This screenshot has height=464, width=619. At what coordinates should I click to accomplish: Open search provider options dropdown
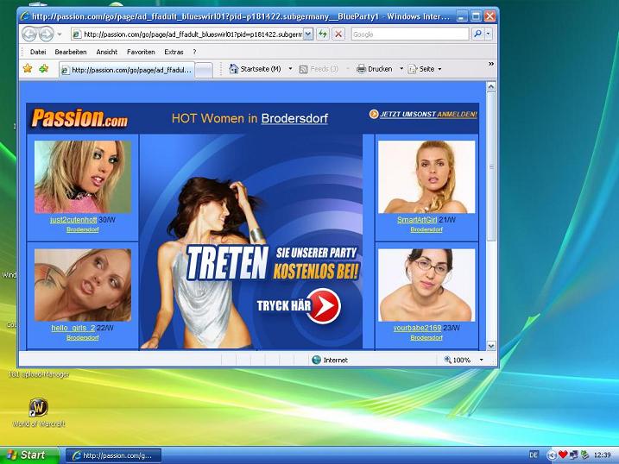[489, 34]
